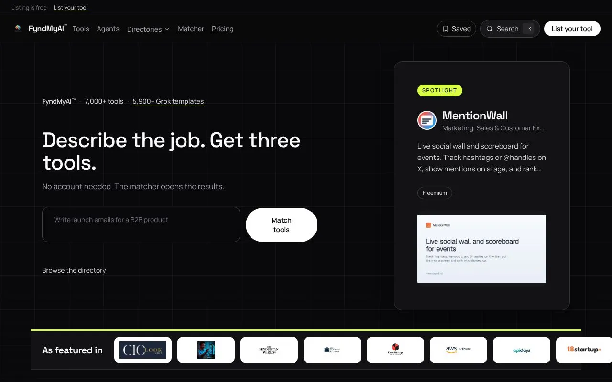
Task: Focus the job description input field
Action: click(141, 224)
